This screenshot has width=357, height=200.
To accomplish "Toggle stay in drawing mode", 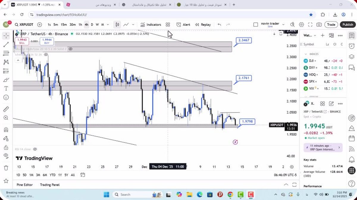I will pyautogui.click(x=6, y=139).
